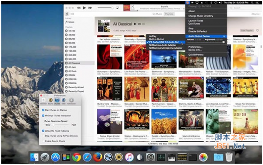263x165 pixels.
Task: Open the three-dots menu beside music note
Action: 72,14
